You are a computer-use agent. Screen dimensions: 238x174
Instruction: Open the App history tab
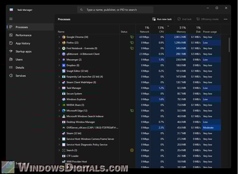pos(30,43)
